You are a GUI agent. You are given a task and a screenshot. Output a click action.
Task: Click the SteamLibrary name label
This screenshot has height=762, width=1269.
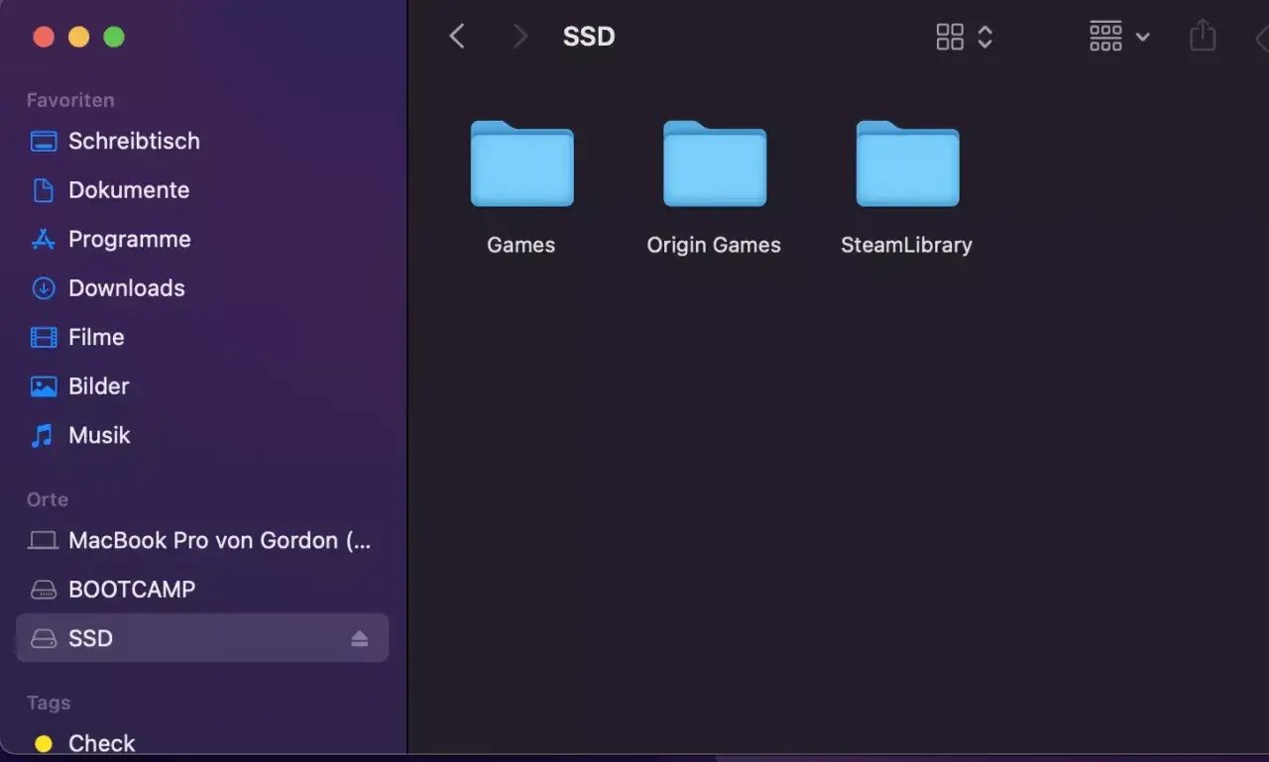(x=907, y=245)
